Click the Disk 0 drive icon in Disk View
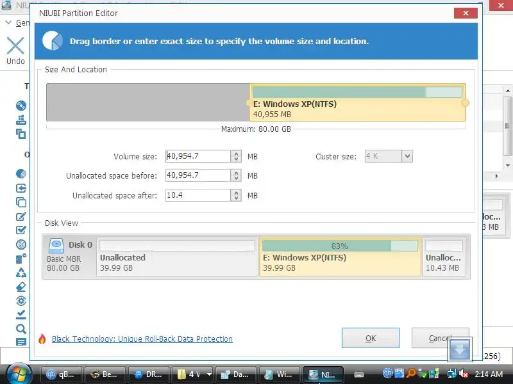This screenshot has height=384, width=513. click(56, 246)
